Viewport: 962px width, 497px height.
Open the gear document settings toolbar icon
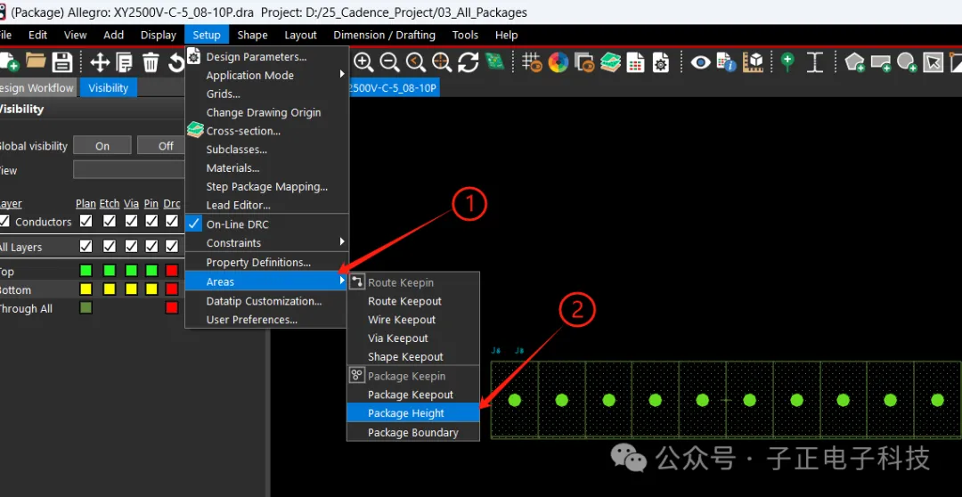click(661, 62)
